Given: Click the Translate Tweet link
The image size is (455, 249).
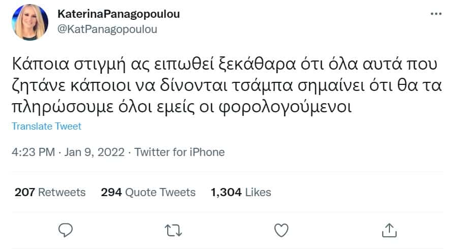Looking at the screenshot, I should [x=46, y=126].
